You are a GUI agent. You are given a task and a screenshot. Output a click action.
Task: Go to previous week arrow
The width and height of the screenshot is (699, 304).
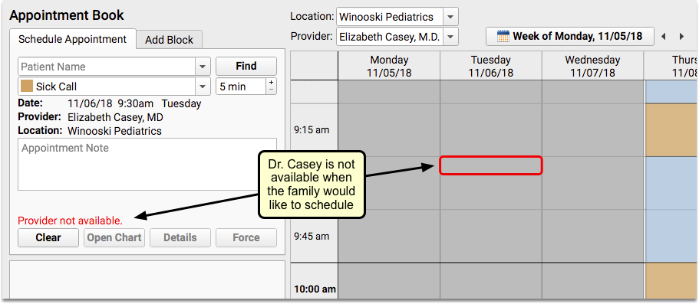click(x=664, y=37)
